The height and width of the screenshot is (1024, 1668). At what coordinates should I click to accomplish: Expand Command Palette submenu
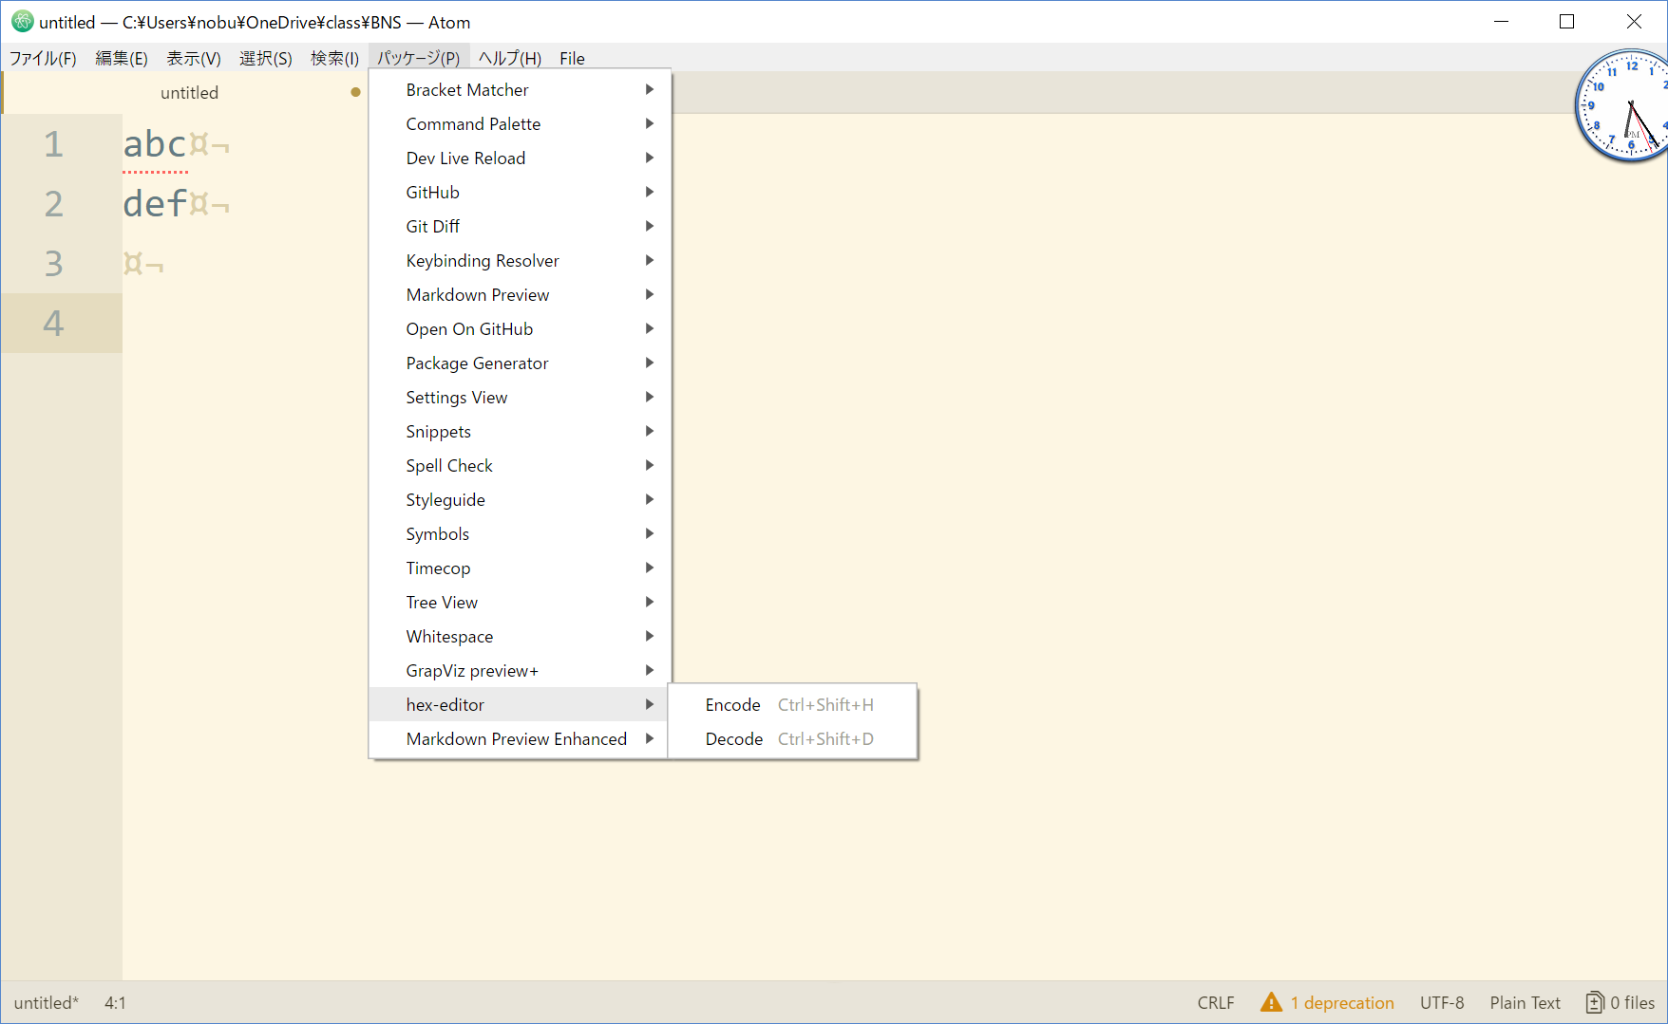tap(520, 123)
